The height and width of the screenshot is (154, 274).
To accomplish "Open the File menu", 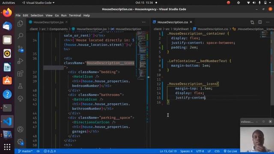I will click(18, 15).
